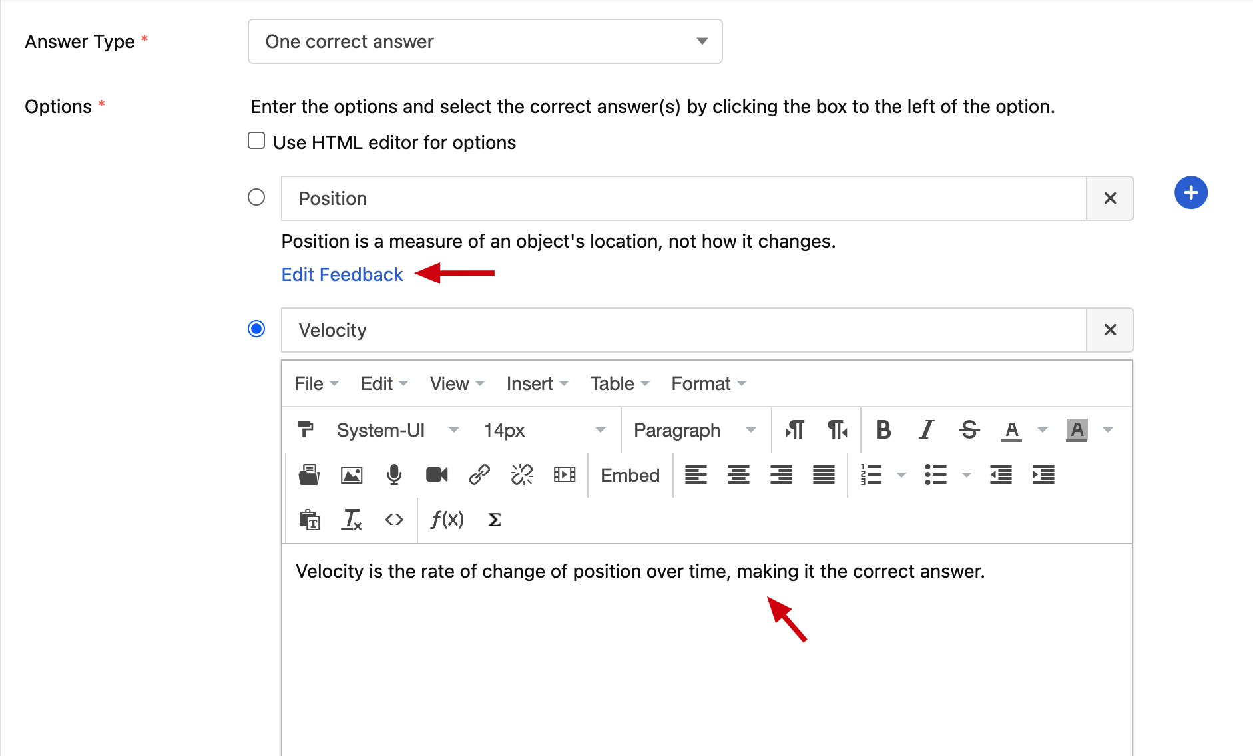The image size is (1253, 756).
Task: Toggle bold formatting
Action: click(x=883, y=430)
